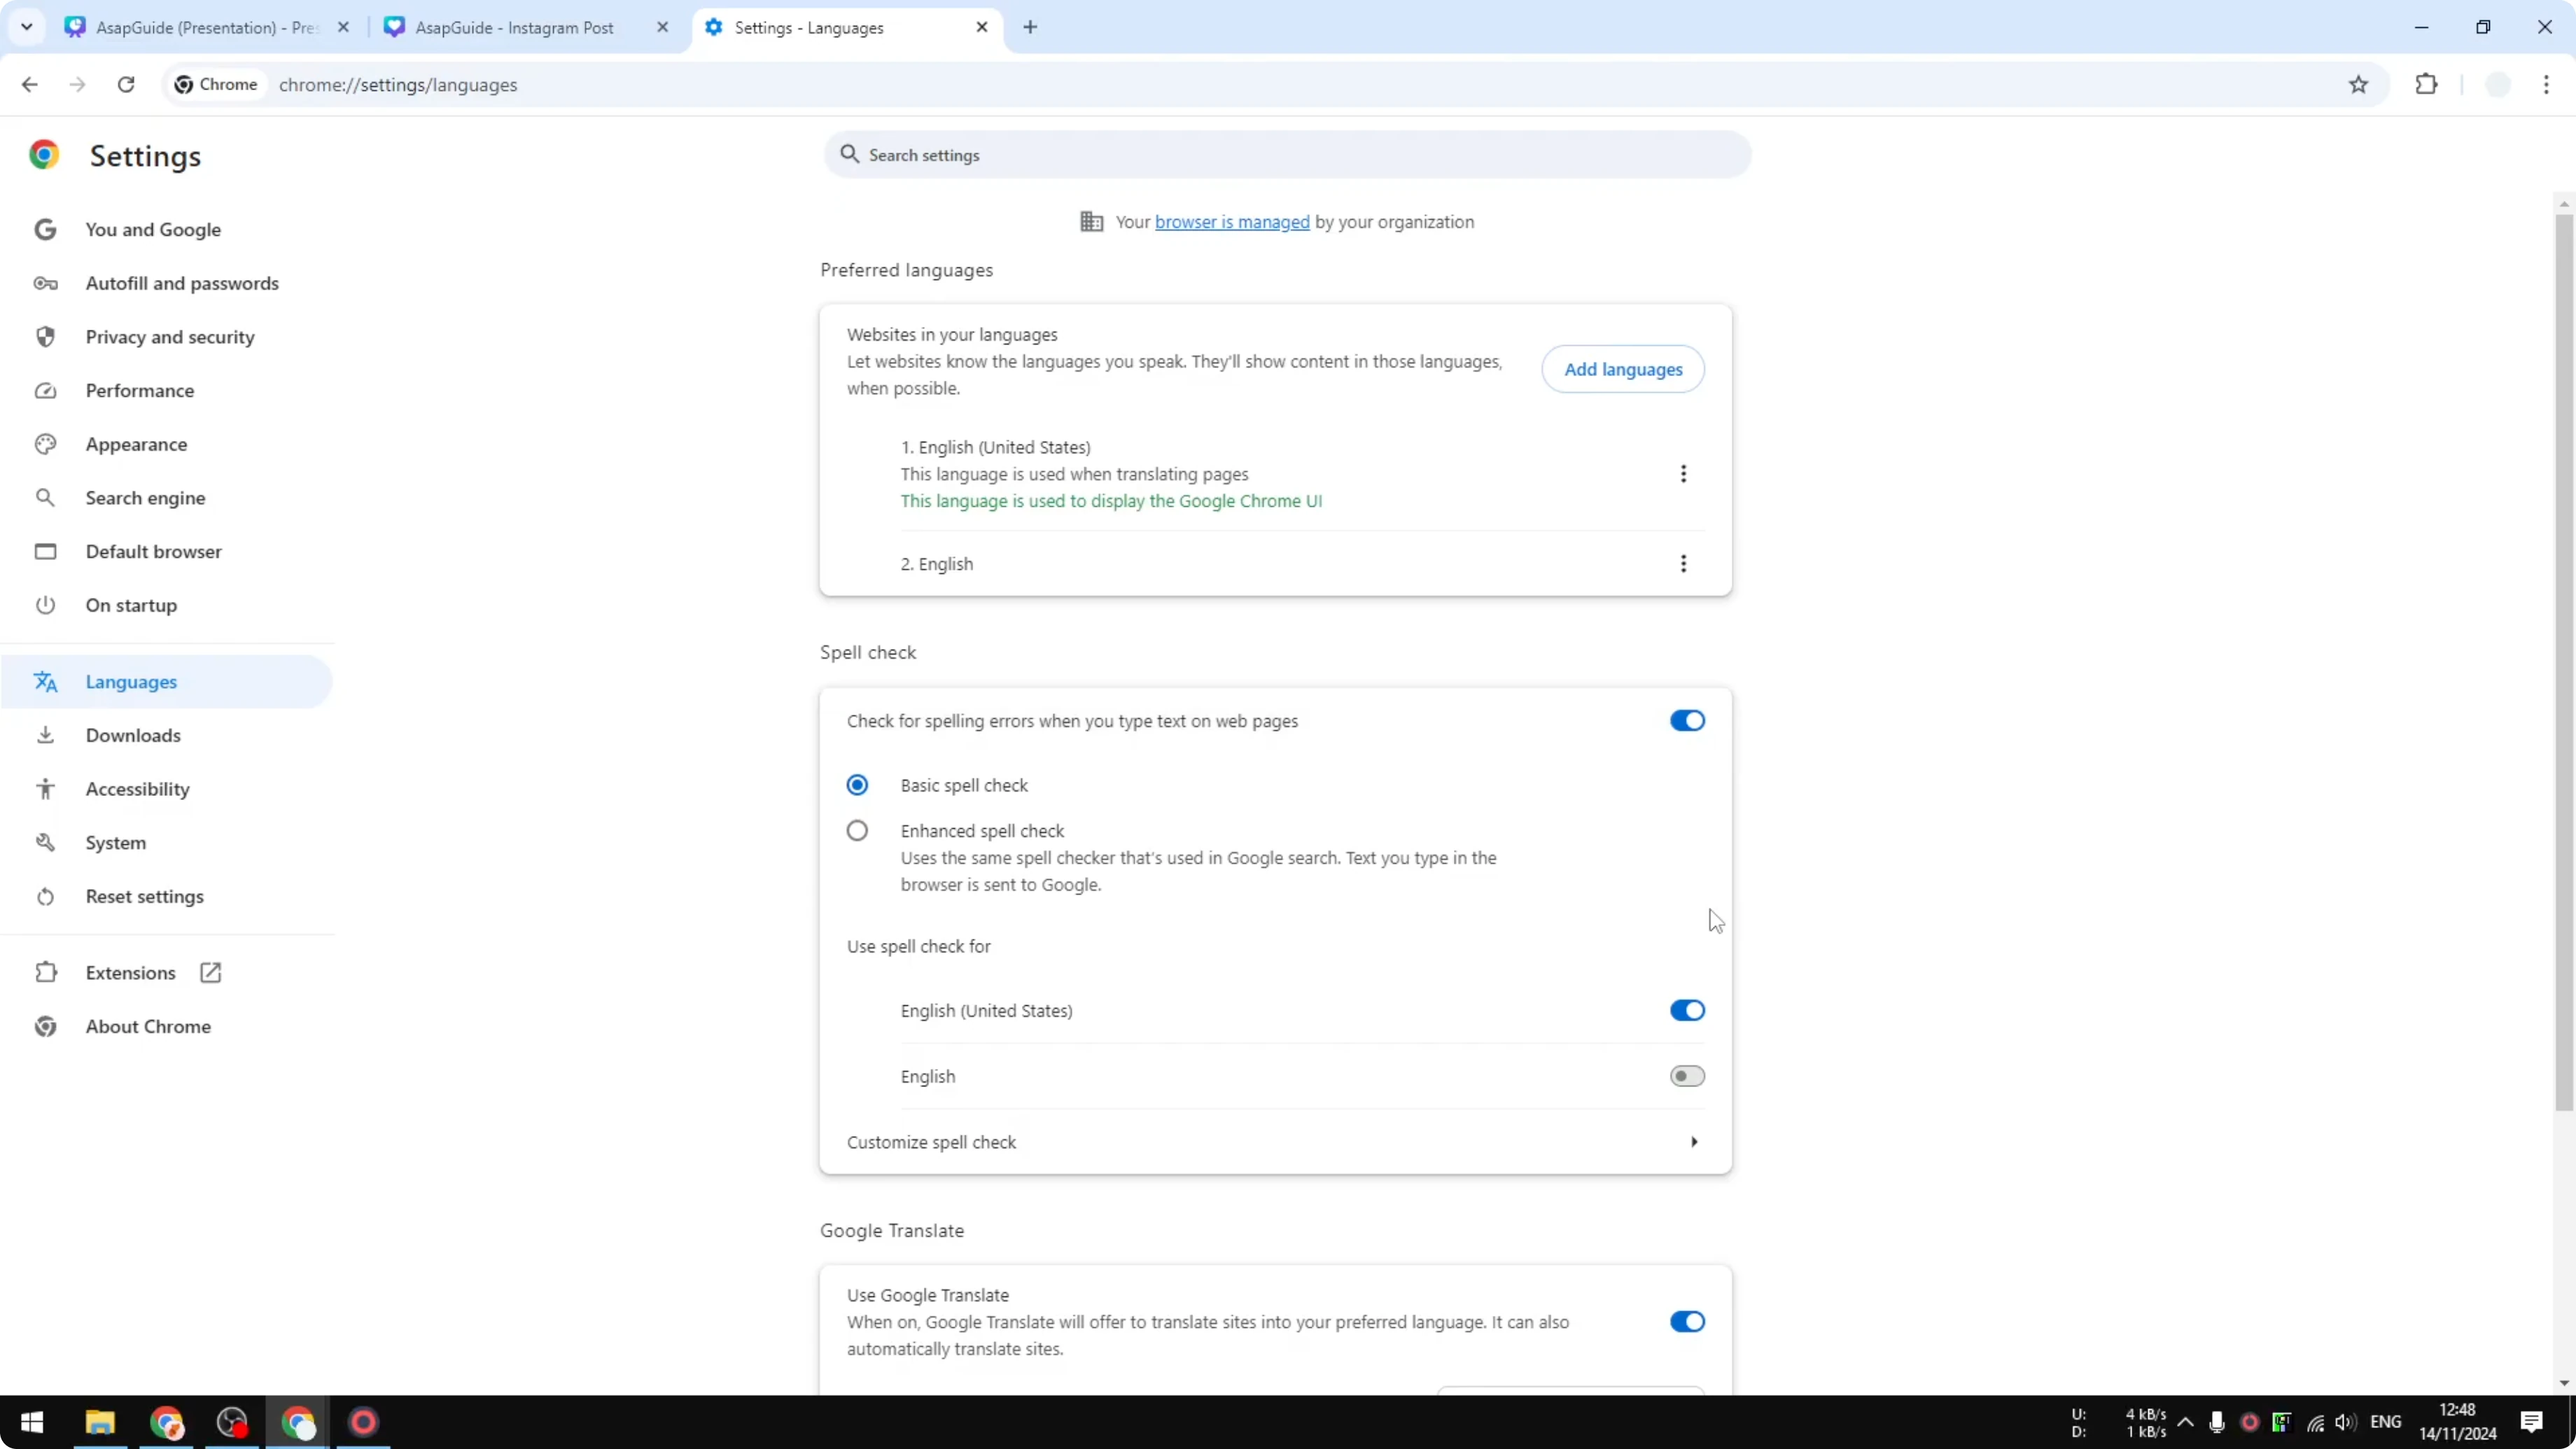Switch to AsapGuide Instagram Post tab
2576x1449 pixels.
point(514,28)
